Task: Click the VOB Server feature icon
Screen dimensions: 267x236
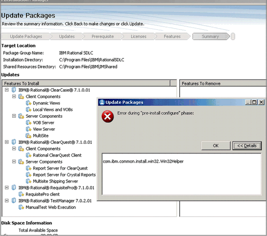Action: 29,123
